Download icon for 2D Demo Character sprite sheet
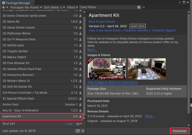The height and width of the screenshot is (135, 192). (80, 16)
